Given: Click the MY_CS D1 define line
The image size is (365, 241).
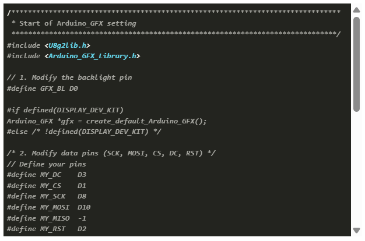Looking at the screenshot, I should (47, 186).
